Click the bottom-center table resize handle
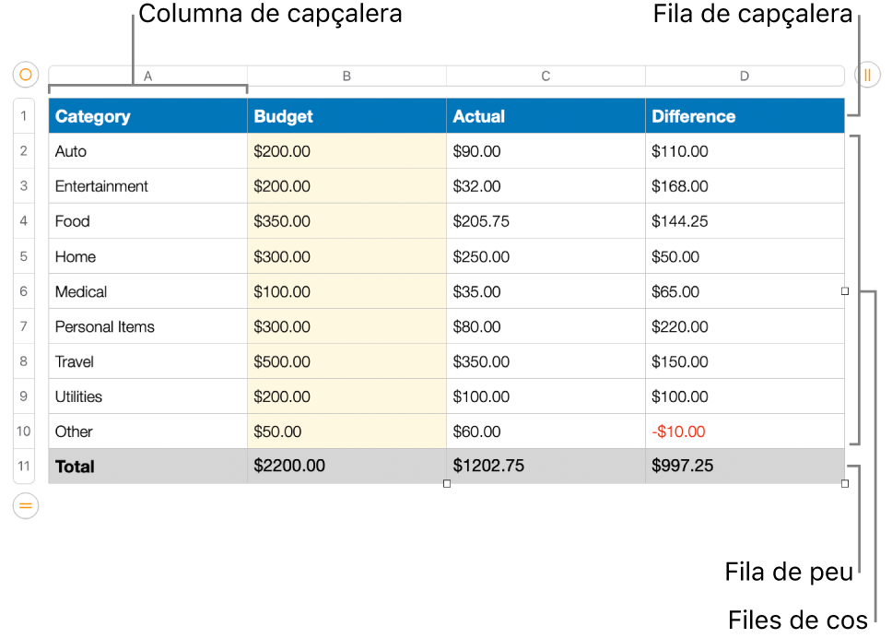This screenshot has width=892, height=638. (447, 484)
